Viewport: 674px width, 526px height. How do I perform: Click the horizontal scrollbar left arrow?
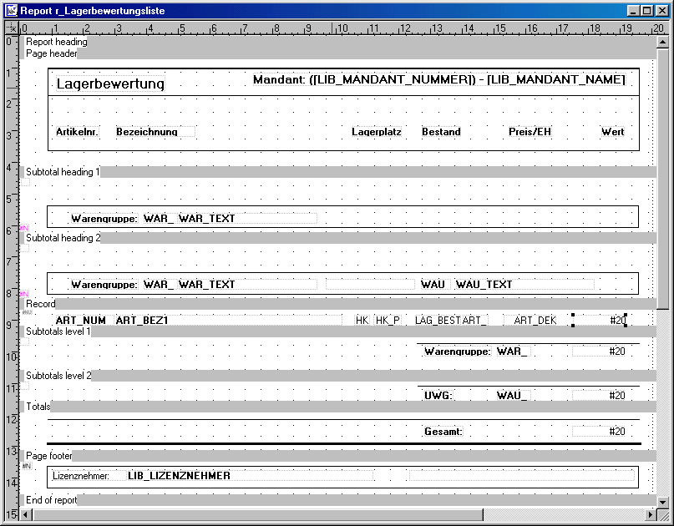click(27, 513)
